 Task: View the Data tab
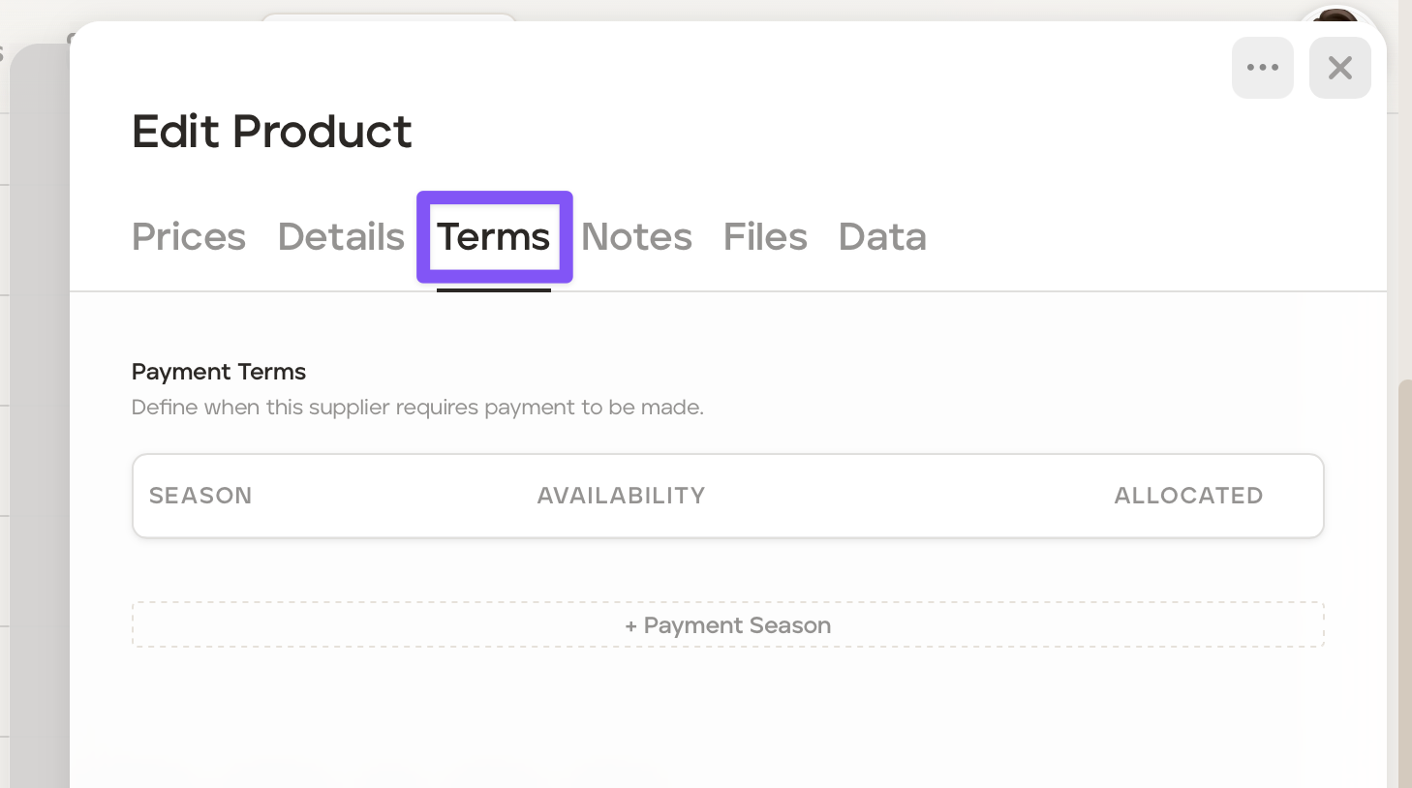[x=882, y=237]
